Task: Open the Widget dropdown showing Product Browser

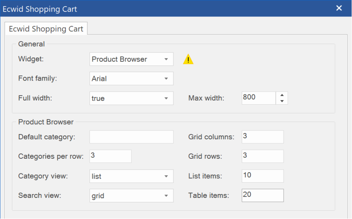Action: [x=131, y=59]
